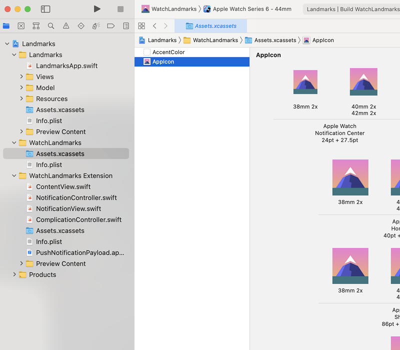Choose Apple Watch Series 6 destination

click(247, 9)
